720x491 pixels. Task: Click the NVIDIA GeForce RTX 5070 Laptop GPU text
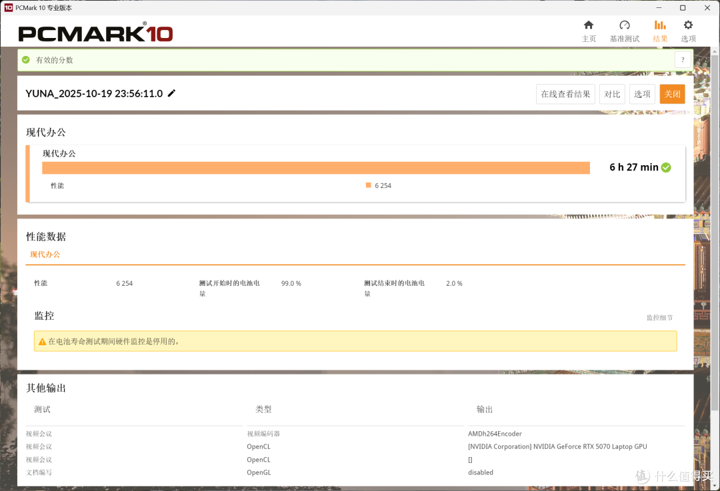click(x=557, y=446)
